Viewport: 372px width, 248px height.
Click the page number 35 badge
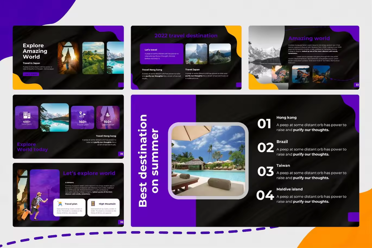pyautogui.click(x=121, y=154)
